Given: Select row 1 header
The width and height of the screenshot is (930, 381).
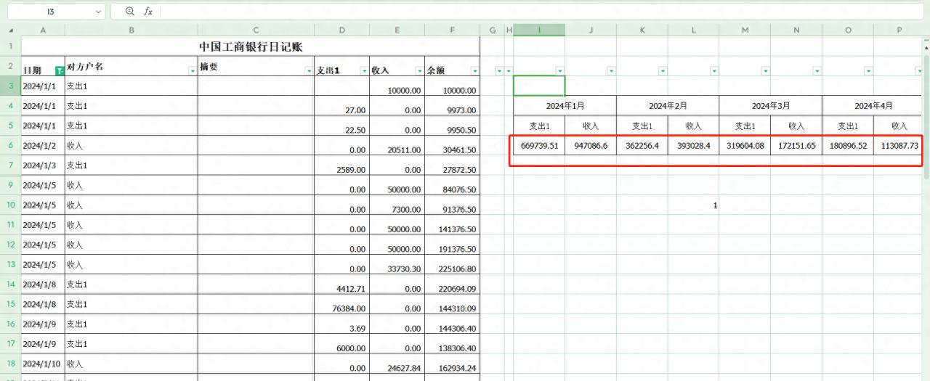Looking at the screenshot, I should click(10, 46).
